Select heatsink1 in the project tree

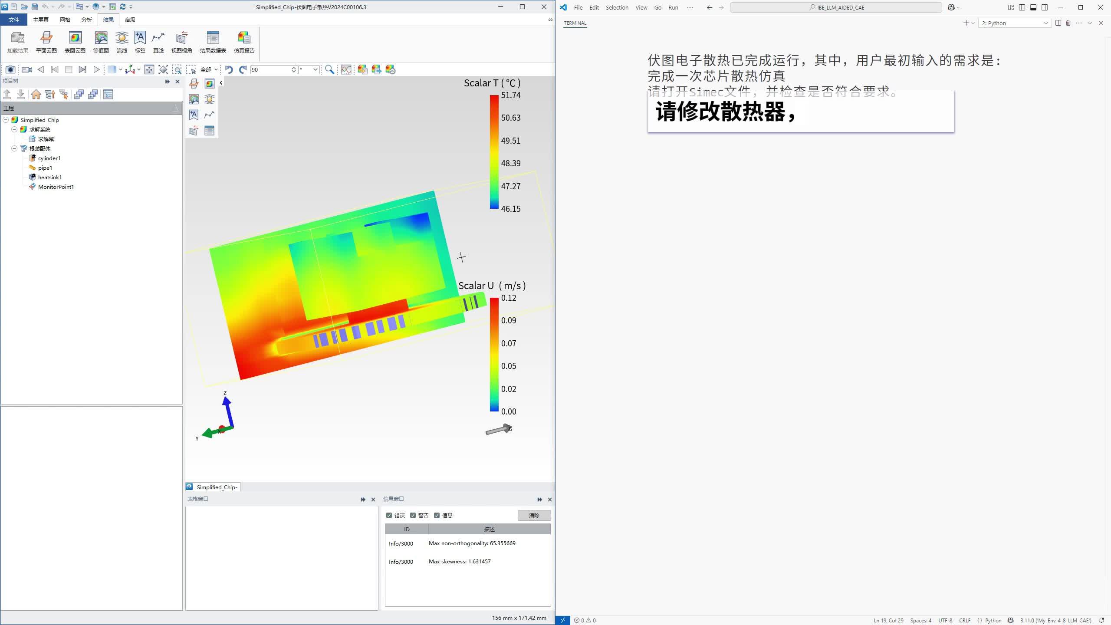[x=49, y=177]
